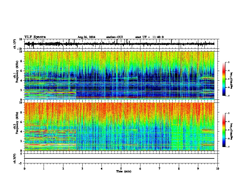Click the ch.1 spectrogram color scale bar
The image size is (245, 189).
(224, 79)
